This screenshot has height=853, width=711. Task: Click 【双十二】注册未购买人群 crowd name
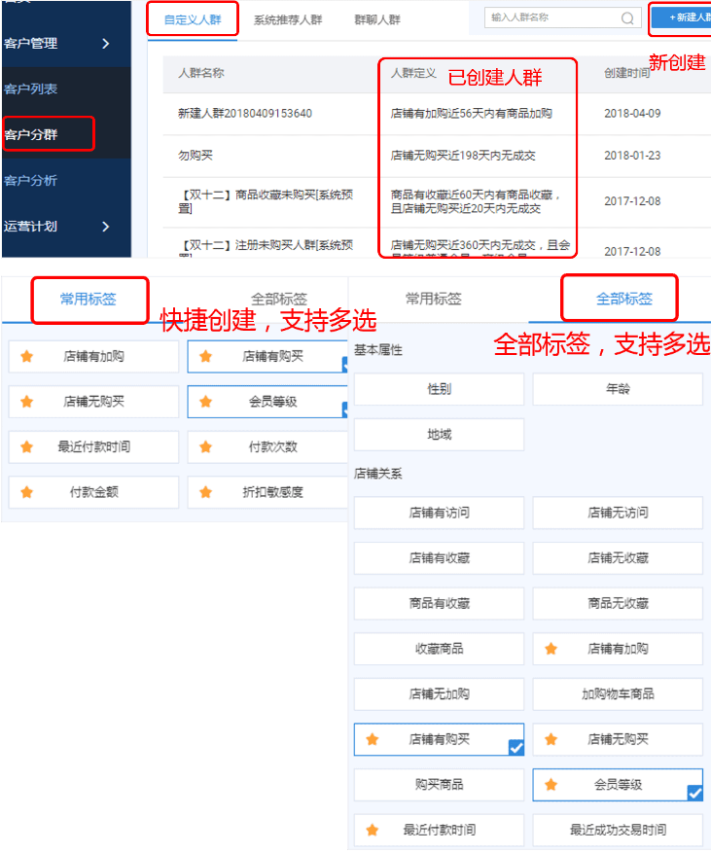click(x=266, y=249)
